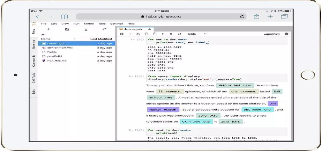
Task: Sort files by Name column
Action: [x=59, y=39]
